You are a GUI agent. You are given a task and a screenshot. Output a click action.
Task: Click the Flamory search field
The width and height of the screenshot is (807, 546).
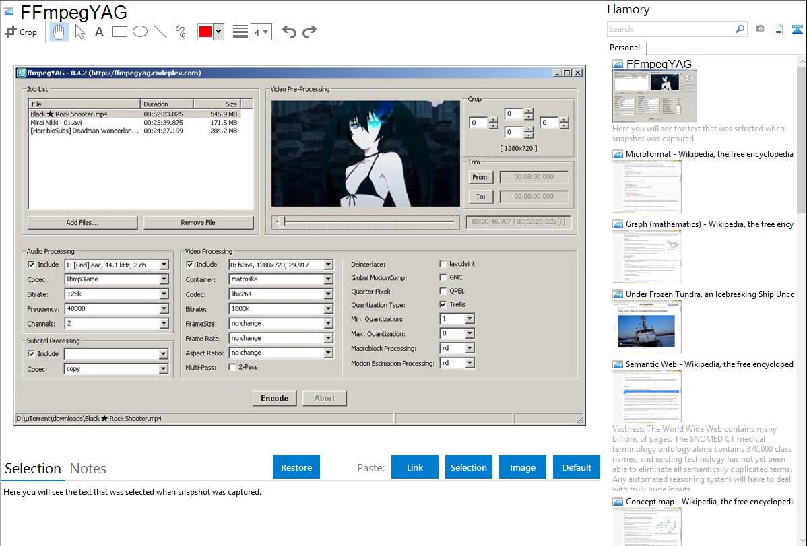pos(670,29)
